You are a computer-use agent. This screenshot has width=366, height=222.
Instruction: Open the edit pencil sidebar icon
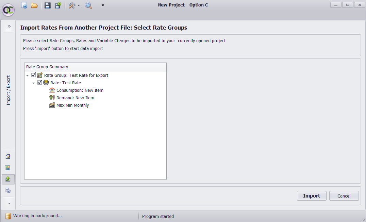tap(8, 156)
